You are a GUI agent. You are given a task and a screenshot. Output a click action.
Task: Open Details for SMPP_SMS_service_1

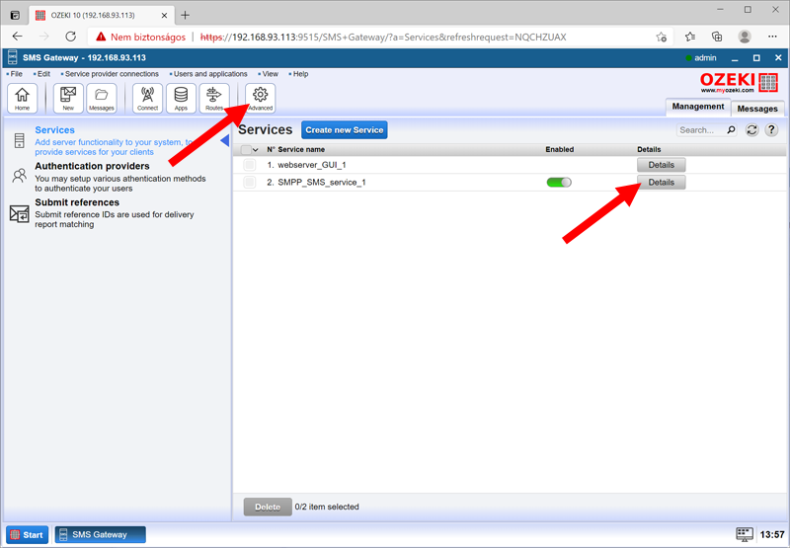tap(661, 183)
